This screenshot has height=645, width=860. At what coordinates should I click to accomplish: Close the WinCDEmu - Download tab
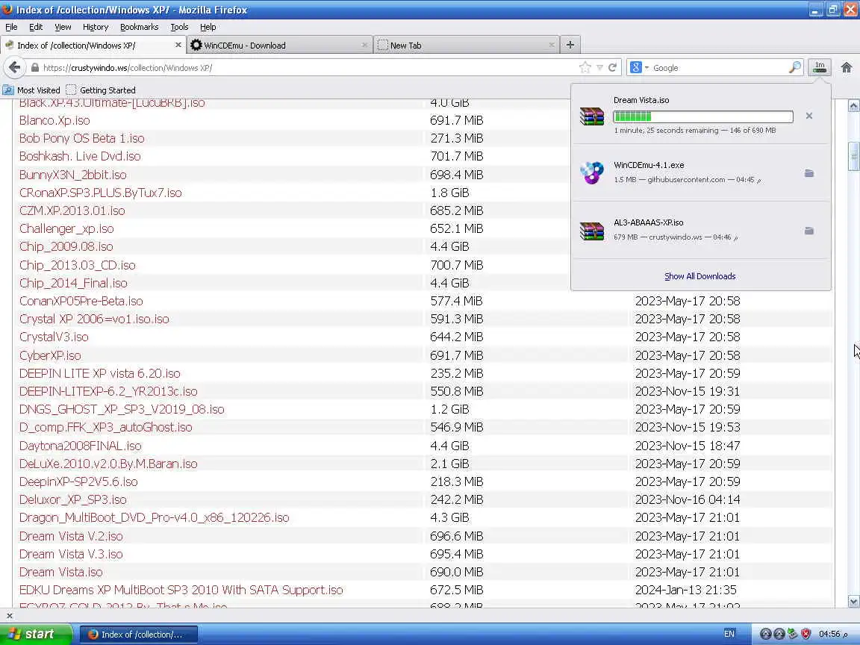tap(365, 45)
